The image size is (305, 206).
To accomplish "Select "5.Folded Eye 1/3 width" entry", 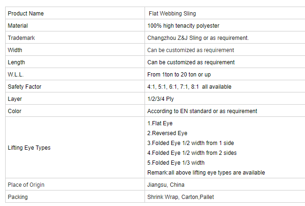I will [x=175, y=163].
